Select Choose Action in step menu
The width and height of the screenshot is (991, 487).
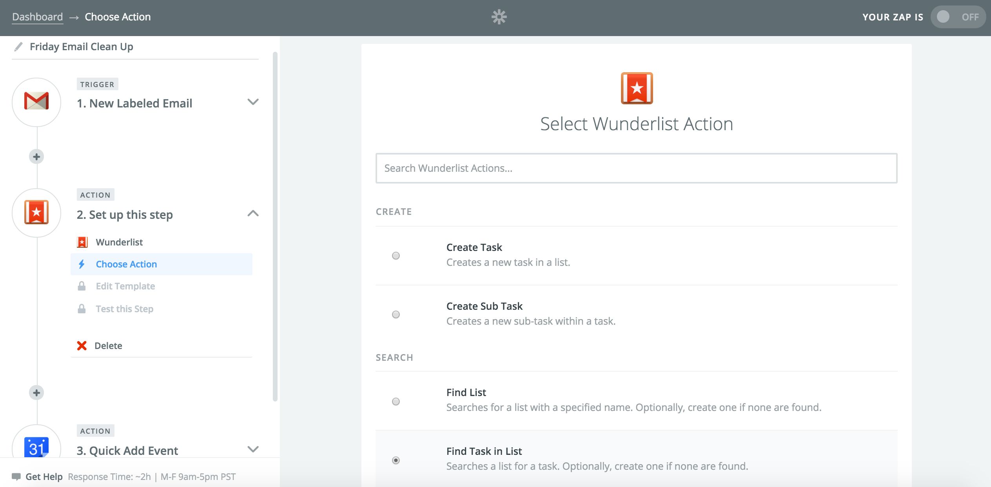click(x=161, y=264)
